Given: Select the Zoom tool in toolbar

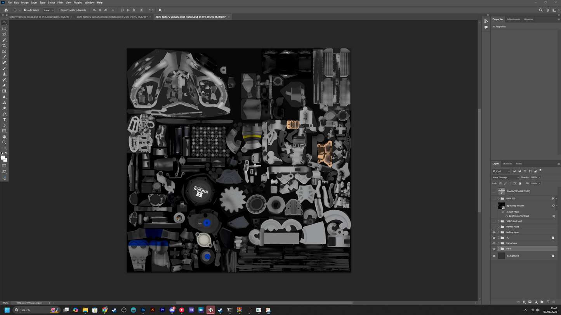Looking at the screenshot, I should tap(4, 143).
